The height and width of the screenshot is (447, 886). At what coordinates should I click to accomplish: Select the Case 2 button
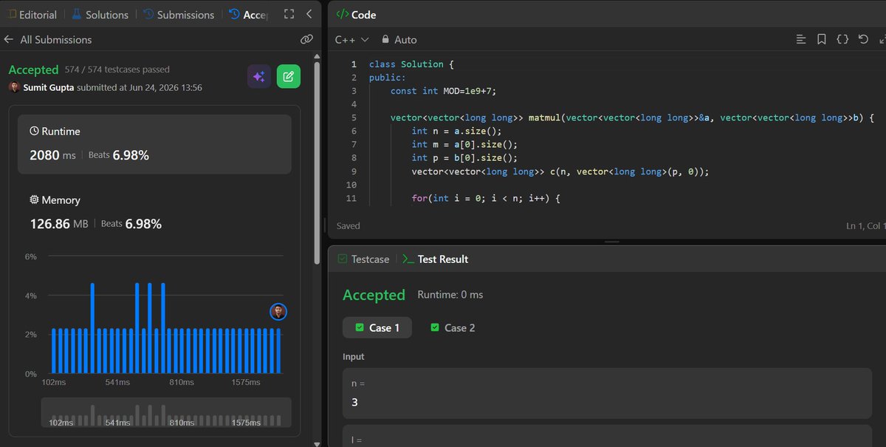(x=453, y=327)
